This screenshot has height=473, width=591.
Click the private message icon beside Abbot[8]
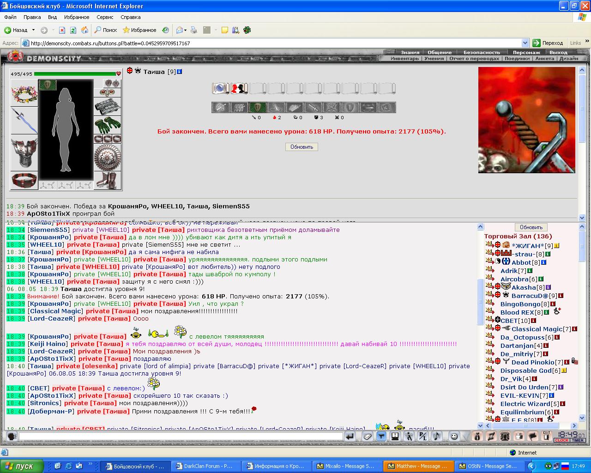pyautogui.click(x=489, y=261)
